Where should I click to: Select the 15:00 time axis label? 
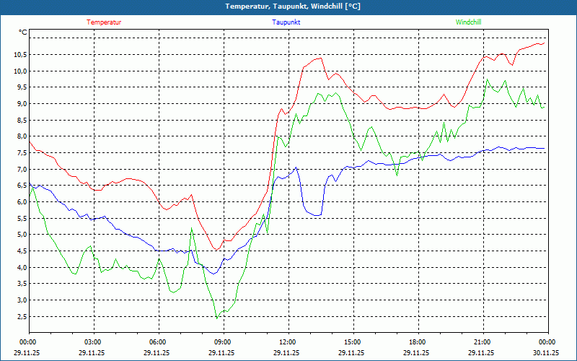tap(352, 342)
